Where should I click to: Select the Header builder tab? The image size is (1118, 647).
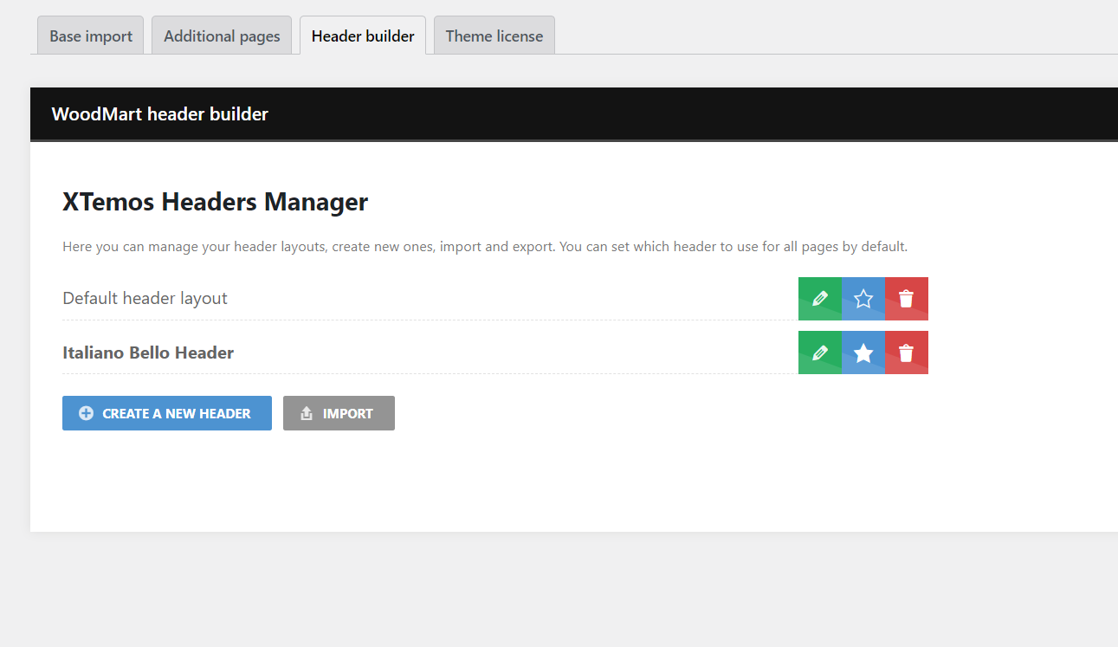[363, 36]
